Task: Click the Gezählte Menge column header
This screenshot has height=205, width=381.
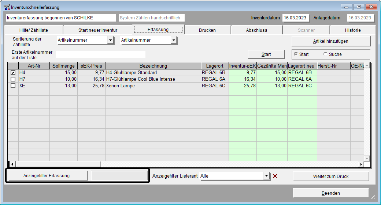Action: (272, 66)
